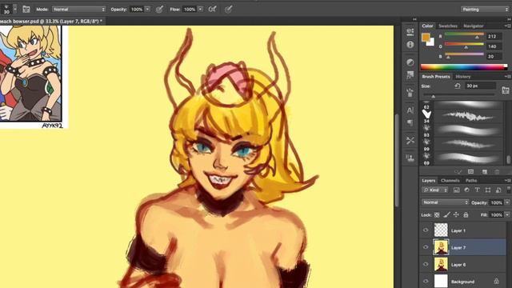Open the Flow slider arrow
Screen dimensions: 512x288
pos(201,10)
